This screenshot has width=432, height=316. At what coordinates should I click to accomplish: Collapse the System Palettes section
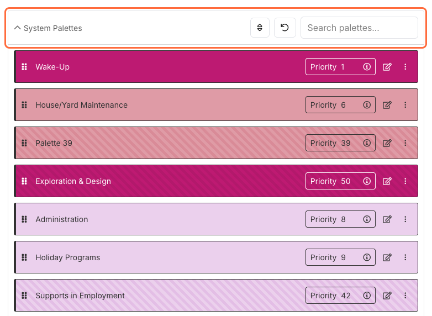point(17,28)
